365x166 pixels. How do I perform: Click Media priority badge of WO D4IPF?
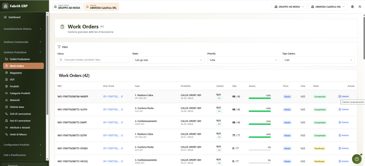tap(287, 122)
